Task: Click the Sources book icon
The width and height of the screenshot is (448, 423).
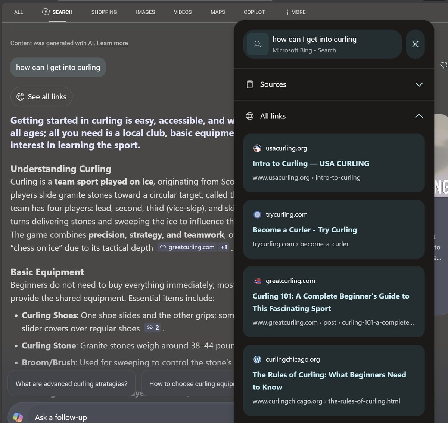Action: [250, 84]
